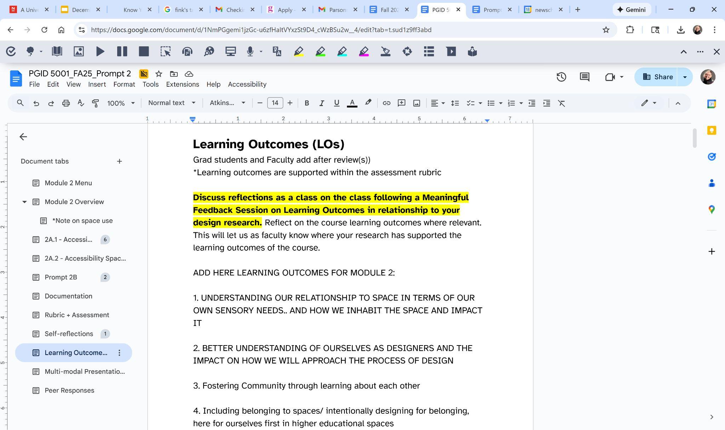Click the yellow highlighter toolbar icon
Screen dimensions: 725x430
click(x=298, y=52)
